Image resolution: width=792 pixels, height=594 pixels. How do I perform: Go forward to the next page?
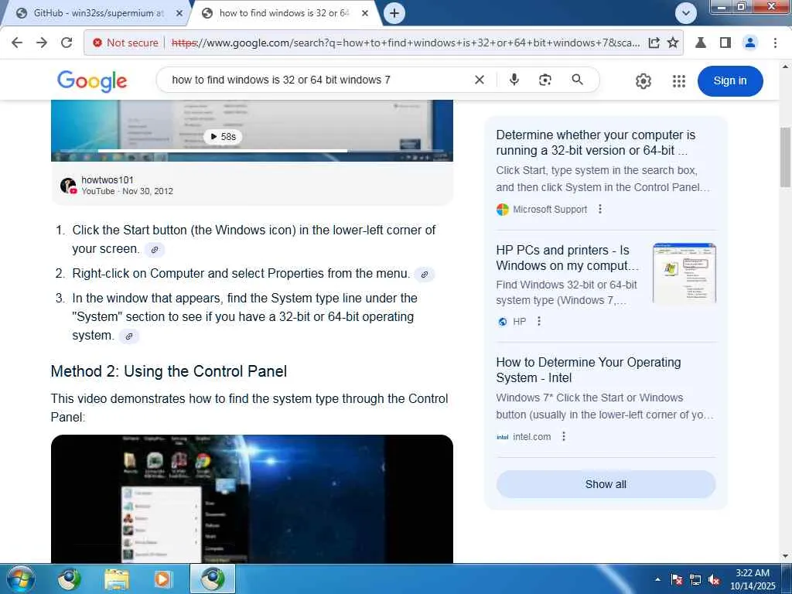point(42,43)
